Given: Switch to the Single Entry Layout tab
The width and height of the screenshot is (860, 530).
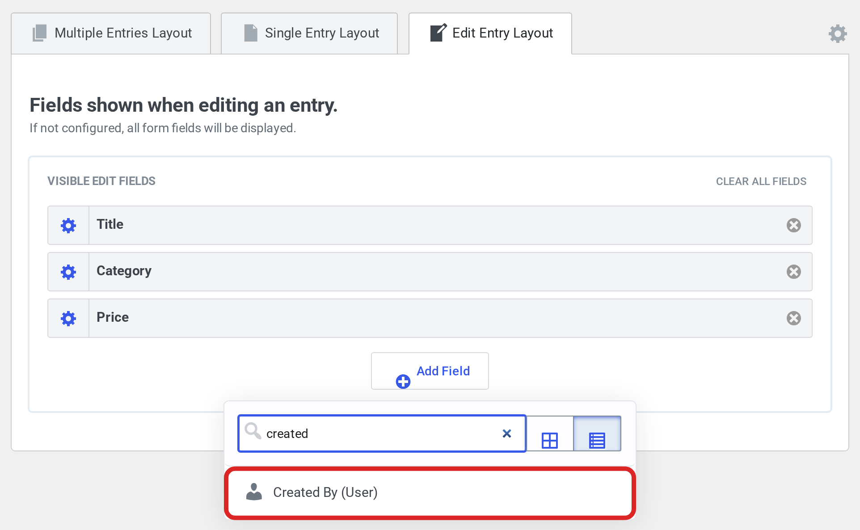Looking at the screenshot, I should point(309,34).
